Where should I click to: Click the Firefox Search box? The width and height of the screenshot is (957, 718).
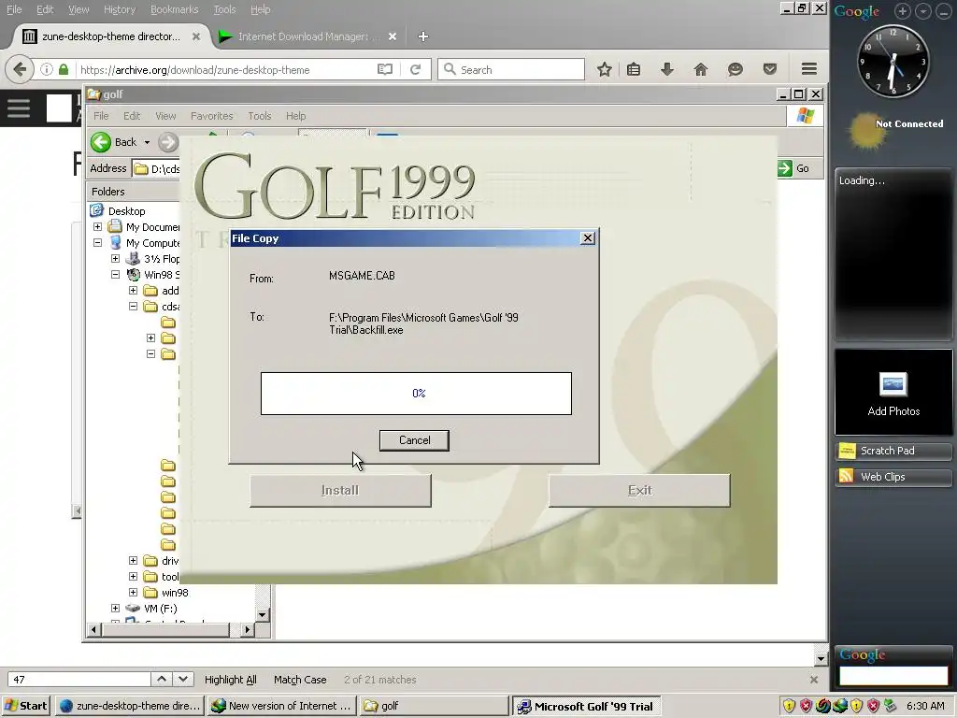point(511,69)
